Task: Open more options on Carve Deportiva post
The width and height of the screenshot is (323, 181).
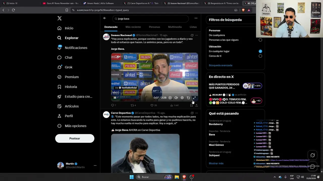Action: pyautogui.click(x=197, y=113)
